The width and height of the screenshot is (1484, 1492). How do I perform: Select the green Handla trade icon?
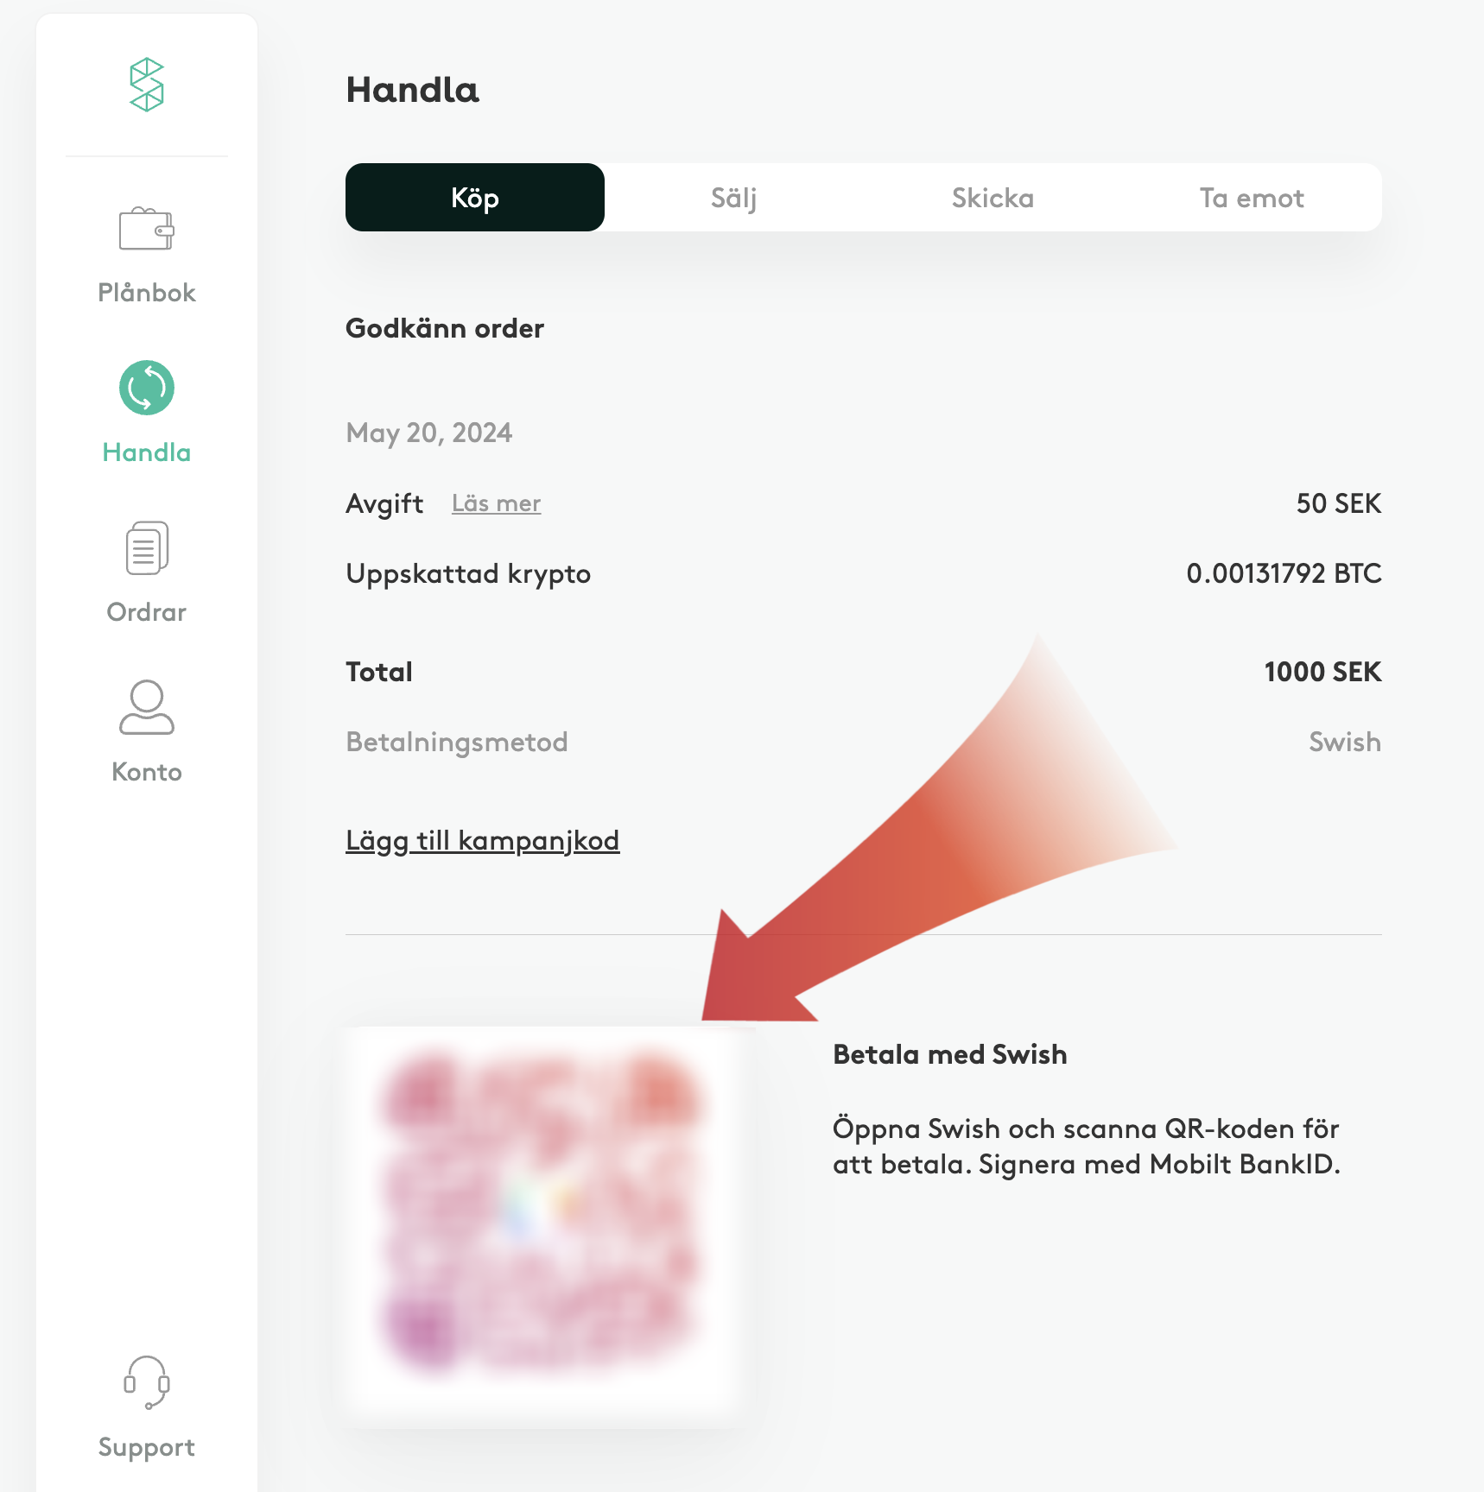pyautogui.click(x=147, y=388)
